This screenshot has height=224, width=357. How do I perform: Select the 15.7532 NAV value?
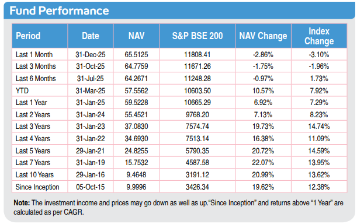click(x=136, y=163)
